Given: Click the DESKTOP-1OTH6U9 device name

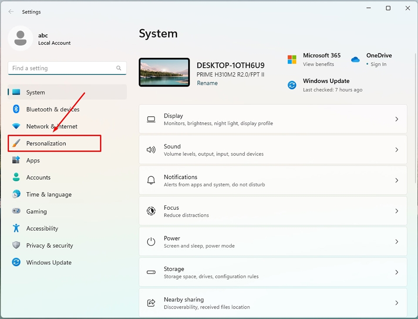Looking at the screenshot, I should click(230, 65).
